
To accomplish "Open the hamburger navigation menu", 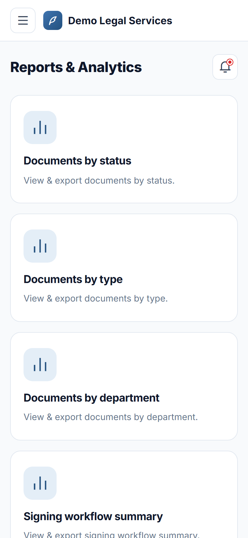I will [23, 20].
